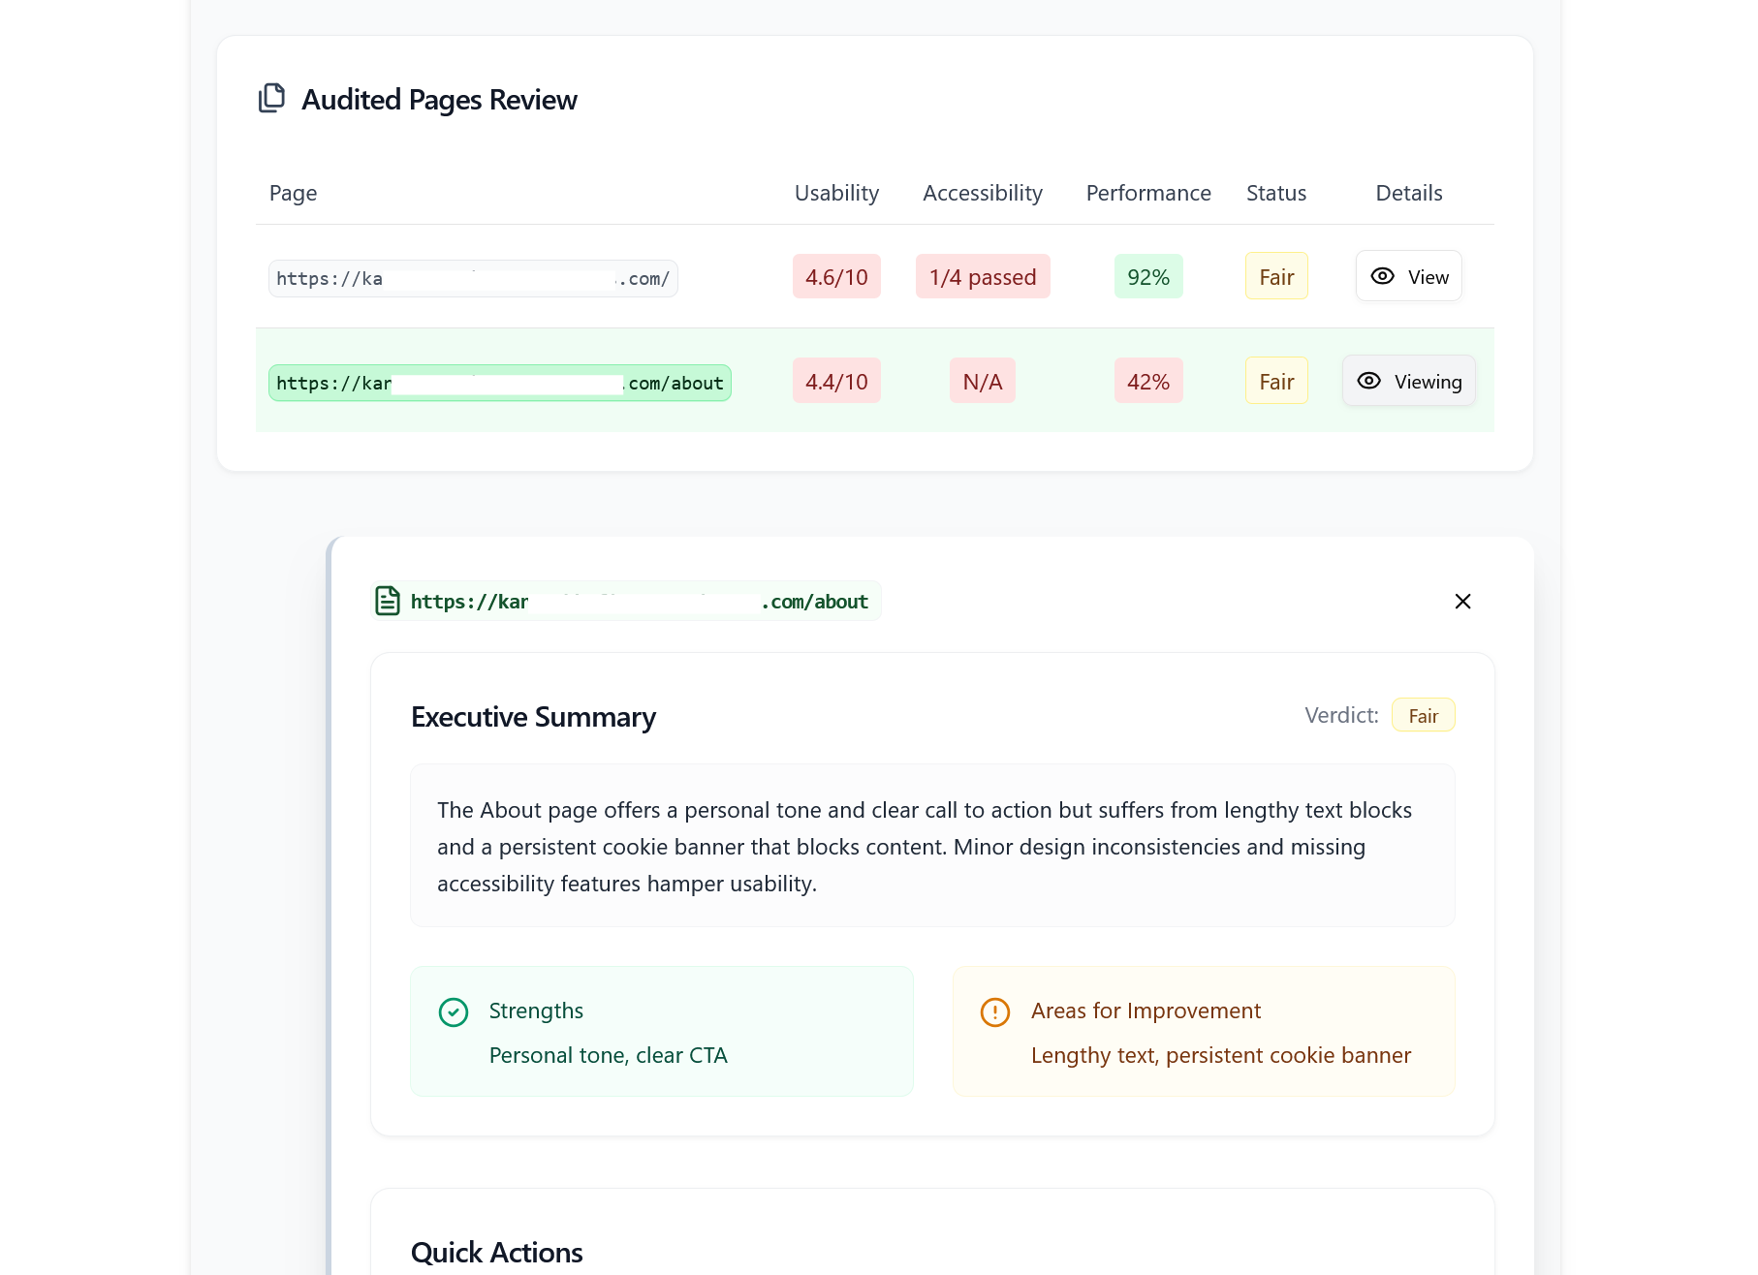Toggle viewing state of the about page row
The height and width of the screenshot is (1275, 1758).
point(1408,381)
